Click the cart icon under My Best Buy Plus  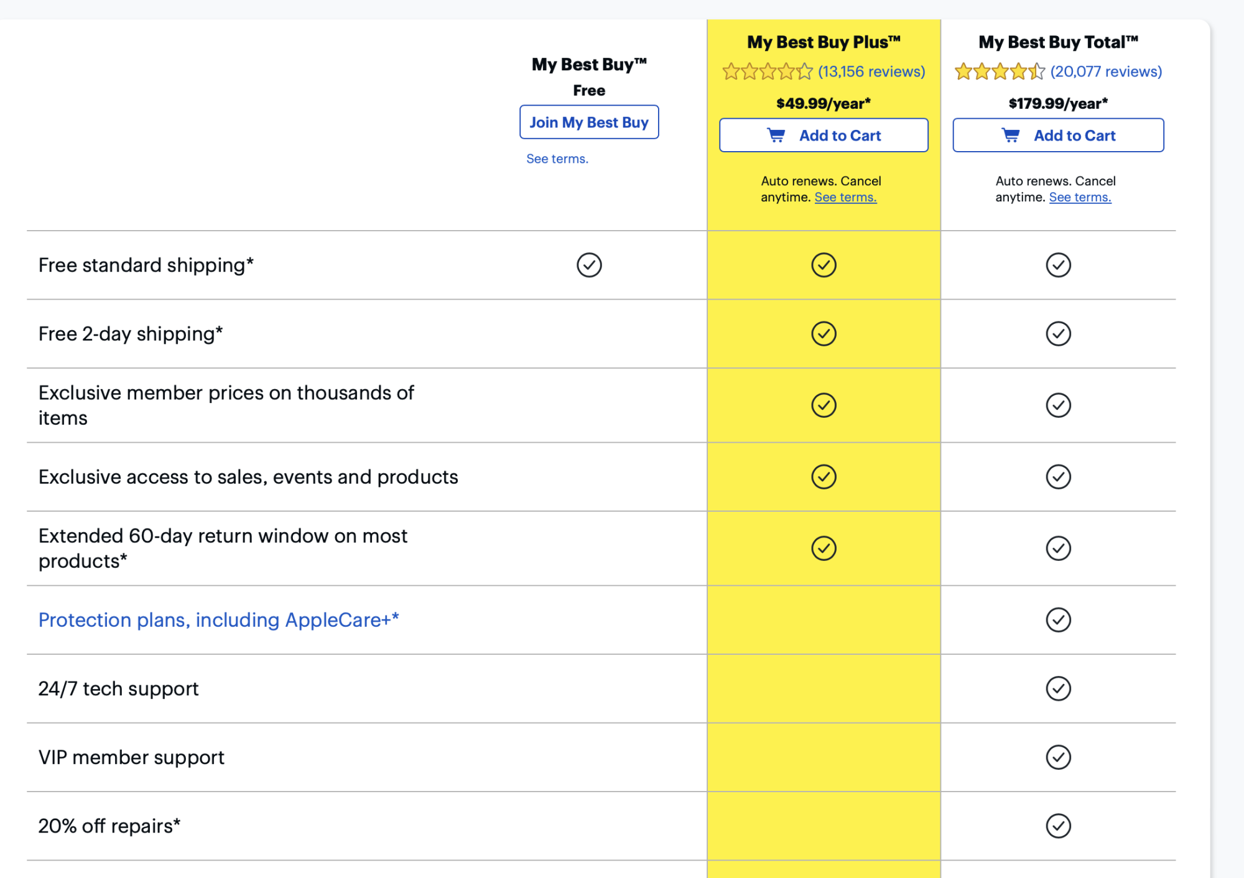coord(776,136)
